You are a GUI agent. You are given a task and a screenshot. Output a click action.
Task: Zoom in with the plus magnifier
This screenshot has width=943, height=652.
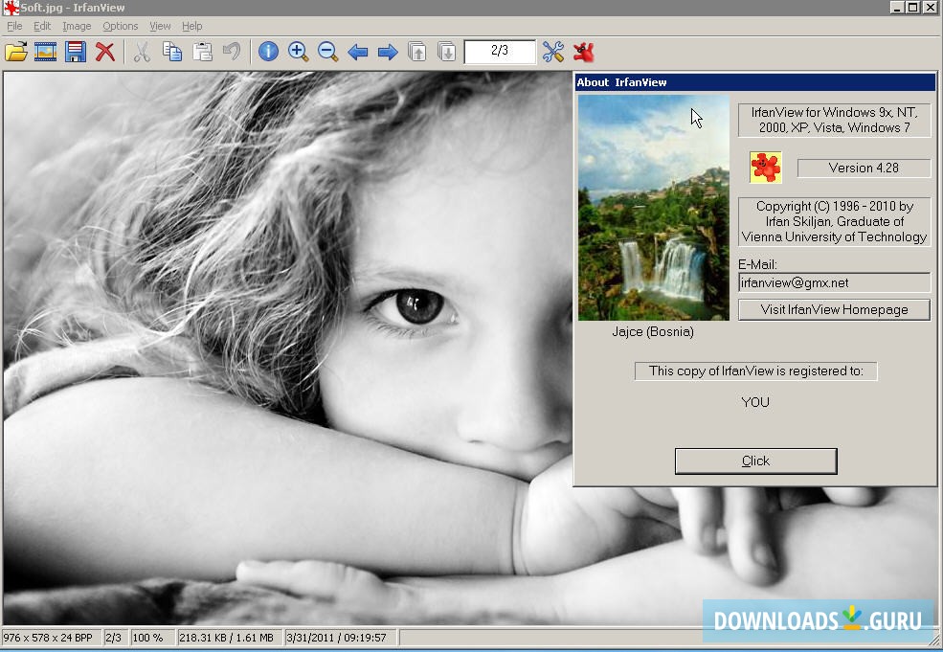299,52
